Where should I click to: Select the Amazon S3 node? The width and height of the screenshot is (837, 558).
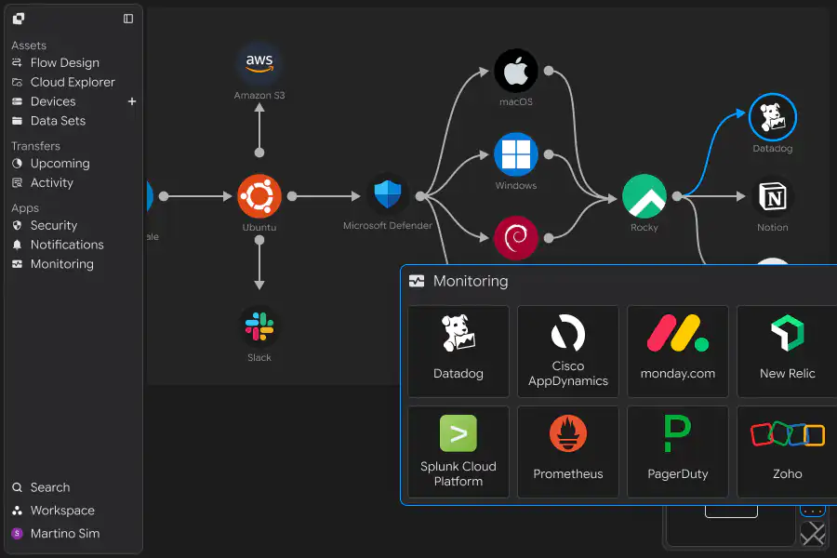pos(259,63)
